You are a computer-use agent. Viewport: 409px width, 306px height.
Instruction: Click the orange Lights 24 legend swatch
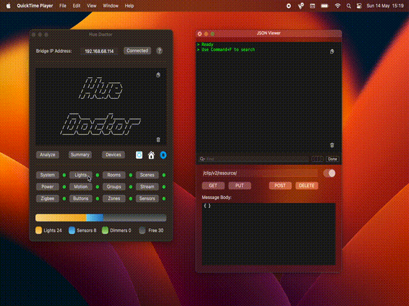pos(38,230)
